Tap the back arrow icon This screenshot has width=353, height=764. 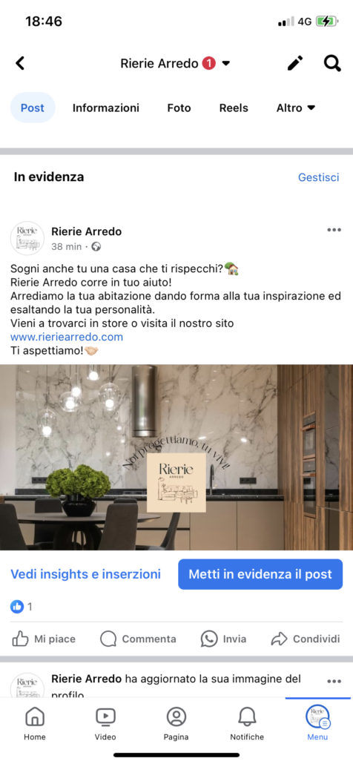20,63
